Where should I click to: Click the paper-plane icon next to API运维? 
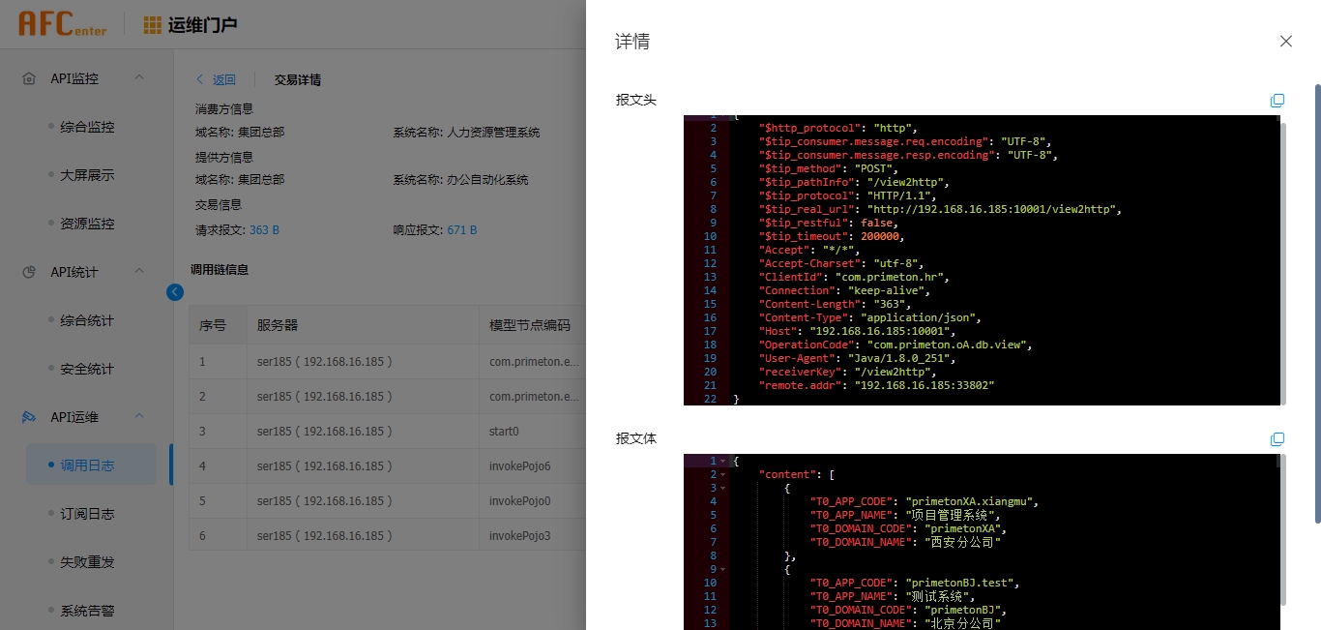(x=29, y=417)
